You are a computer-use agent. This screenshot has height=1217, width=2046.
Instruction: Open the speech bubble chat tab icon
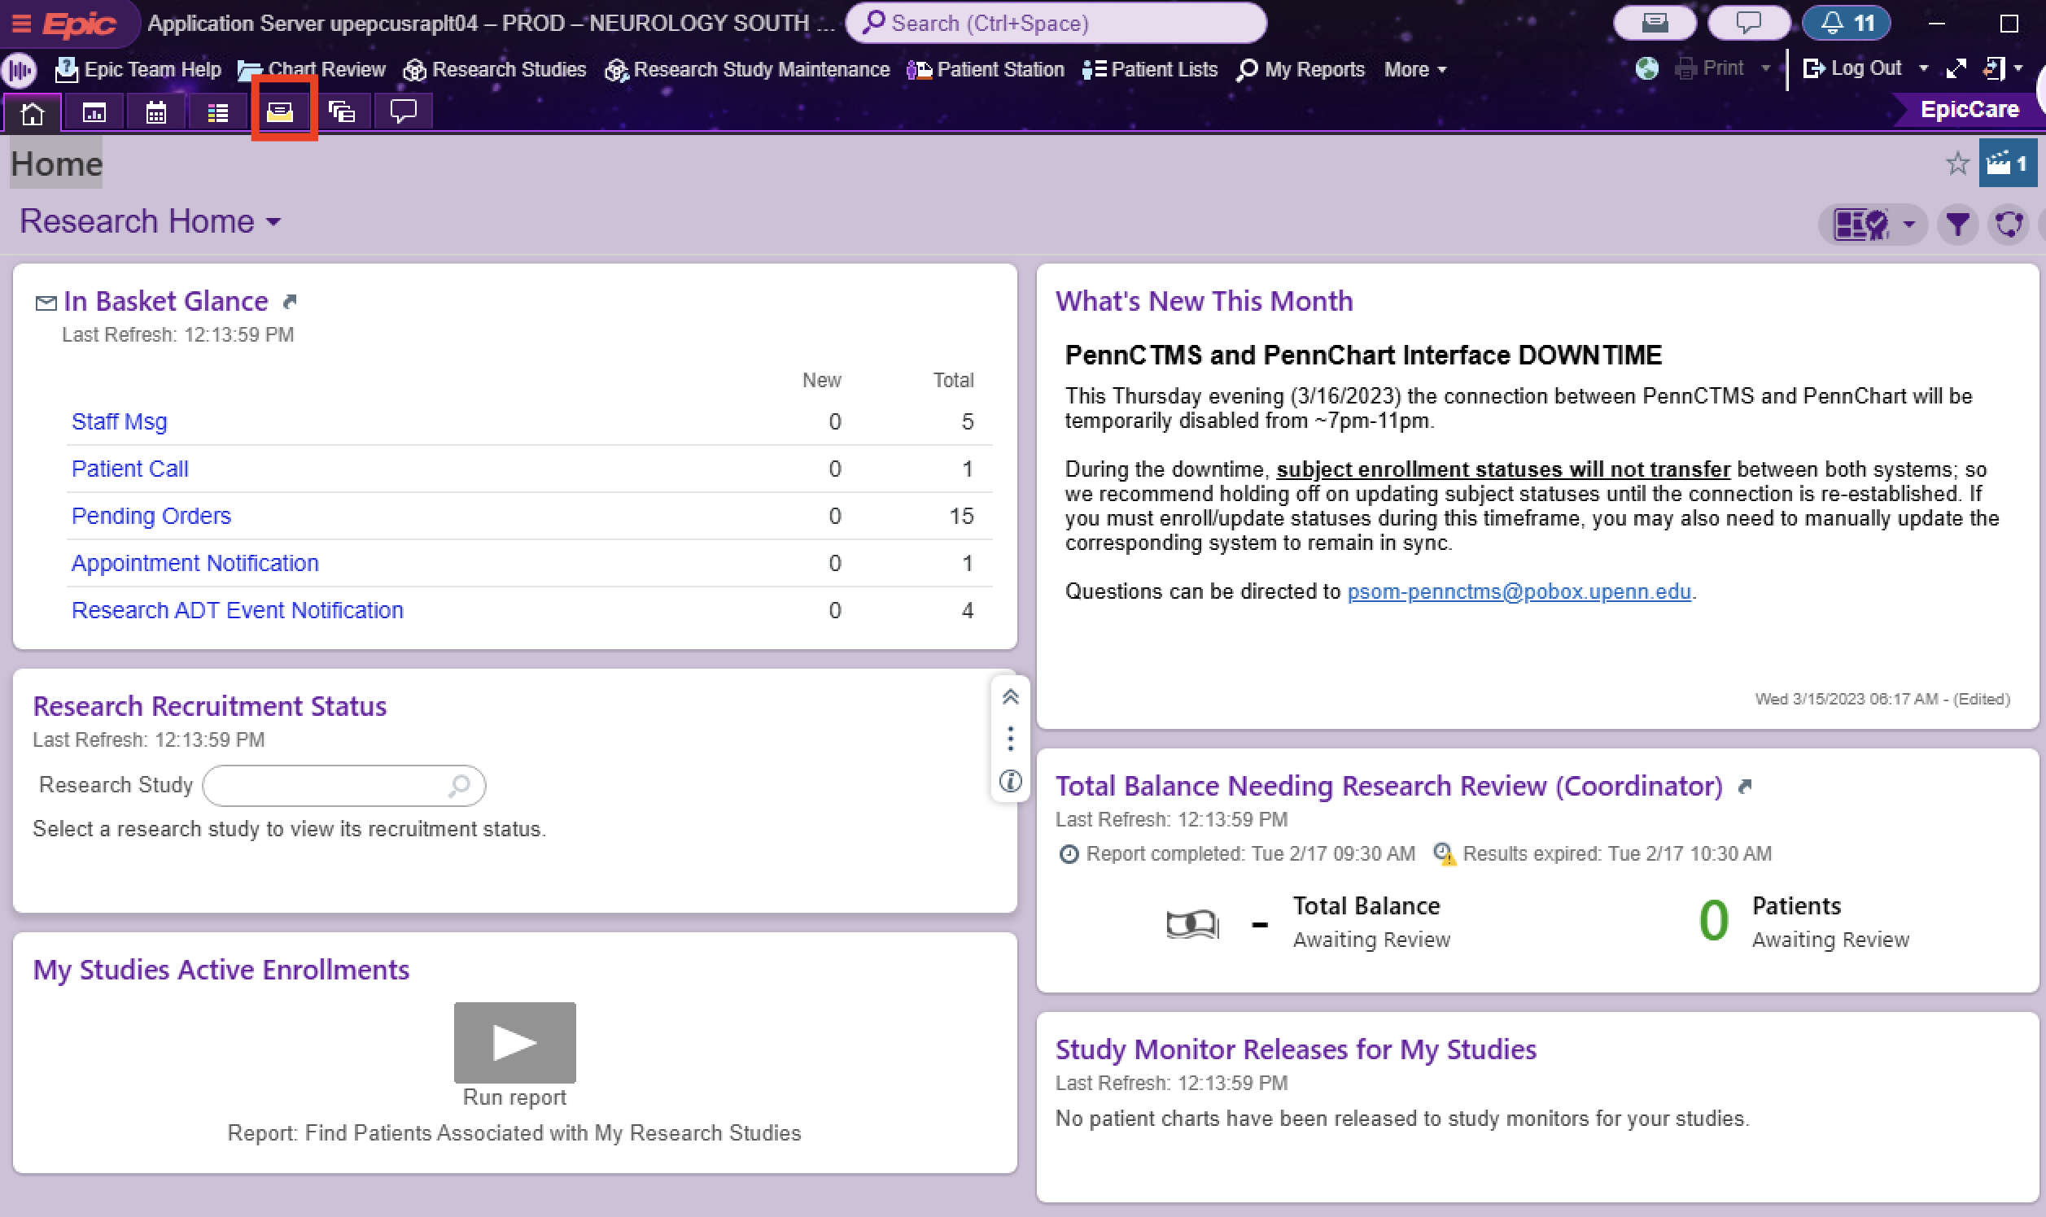click(x=404, y=111)
